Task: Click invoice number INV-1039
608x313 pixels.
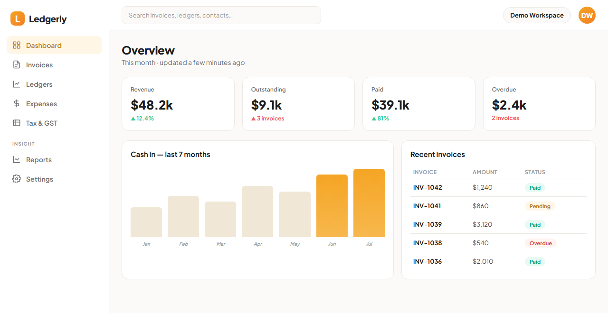Action: coord(427,224)
